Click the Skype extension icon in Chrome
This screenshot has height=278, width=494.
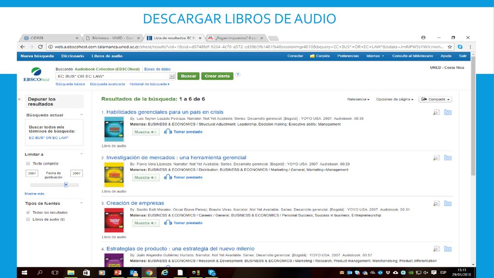(x=460, y=47)
